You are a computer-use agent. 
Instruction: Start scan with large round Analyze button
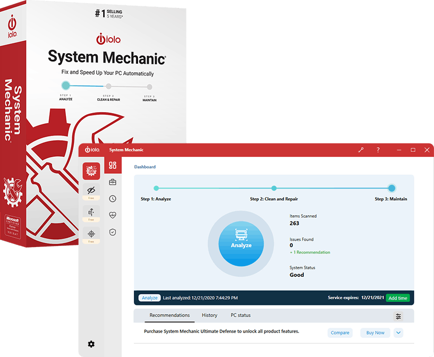pos(241,244)
